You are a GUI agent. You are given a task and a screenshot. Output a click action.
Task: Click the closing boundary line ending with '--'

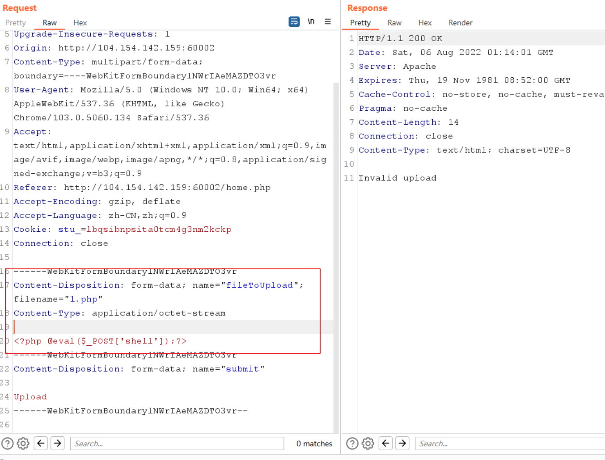coord(131,411)
